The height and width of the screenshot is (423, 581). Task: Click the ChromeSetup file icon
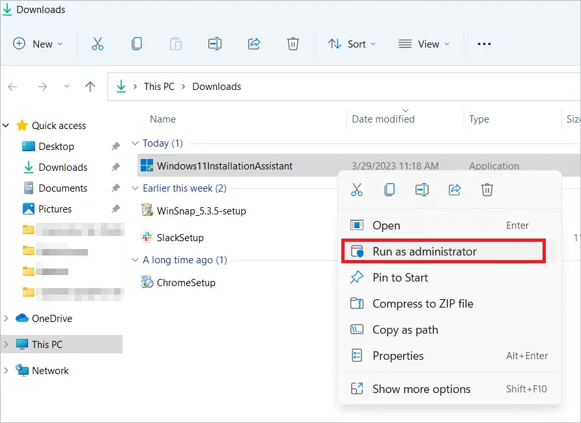[147, 282]
